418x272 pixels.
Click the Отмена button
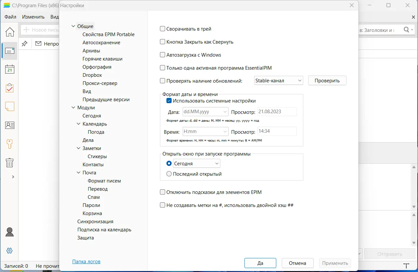[297, 263]
